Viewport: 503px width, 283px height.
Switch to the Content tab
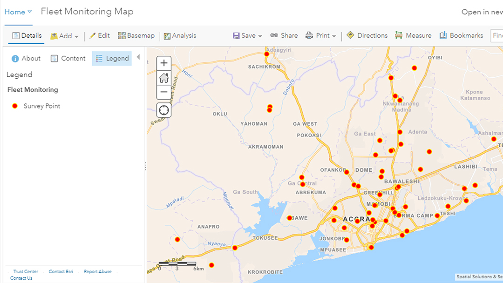[x=68, y=58]
